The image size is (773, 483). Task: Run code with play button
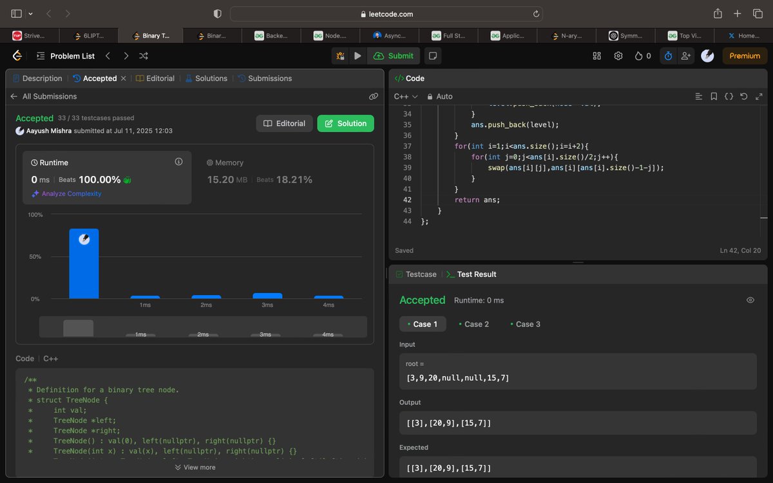tap(358, 56)
